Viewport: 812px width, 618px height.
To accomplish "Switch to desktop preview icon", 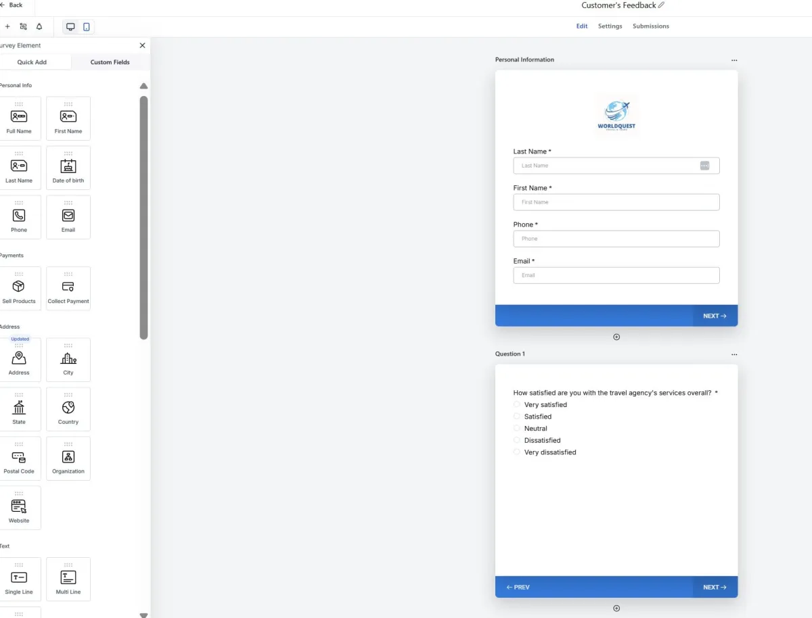I will 70,26.
